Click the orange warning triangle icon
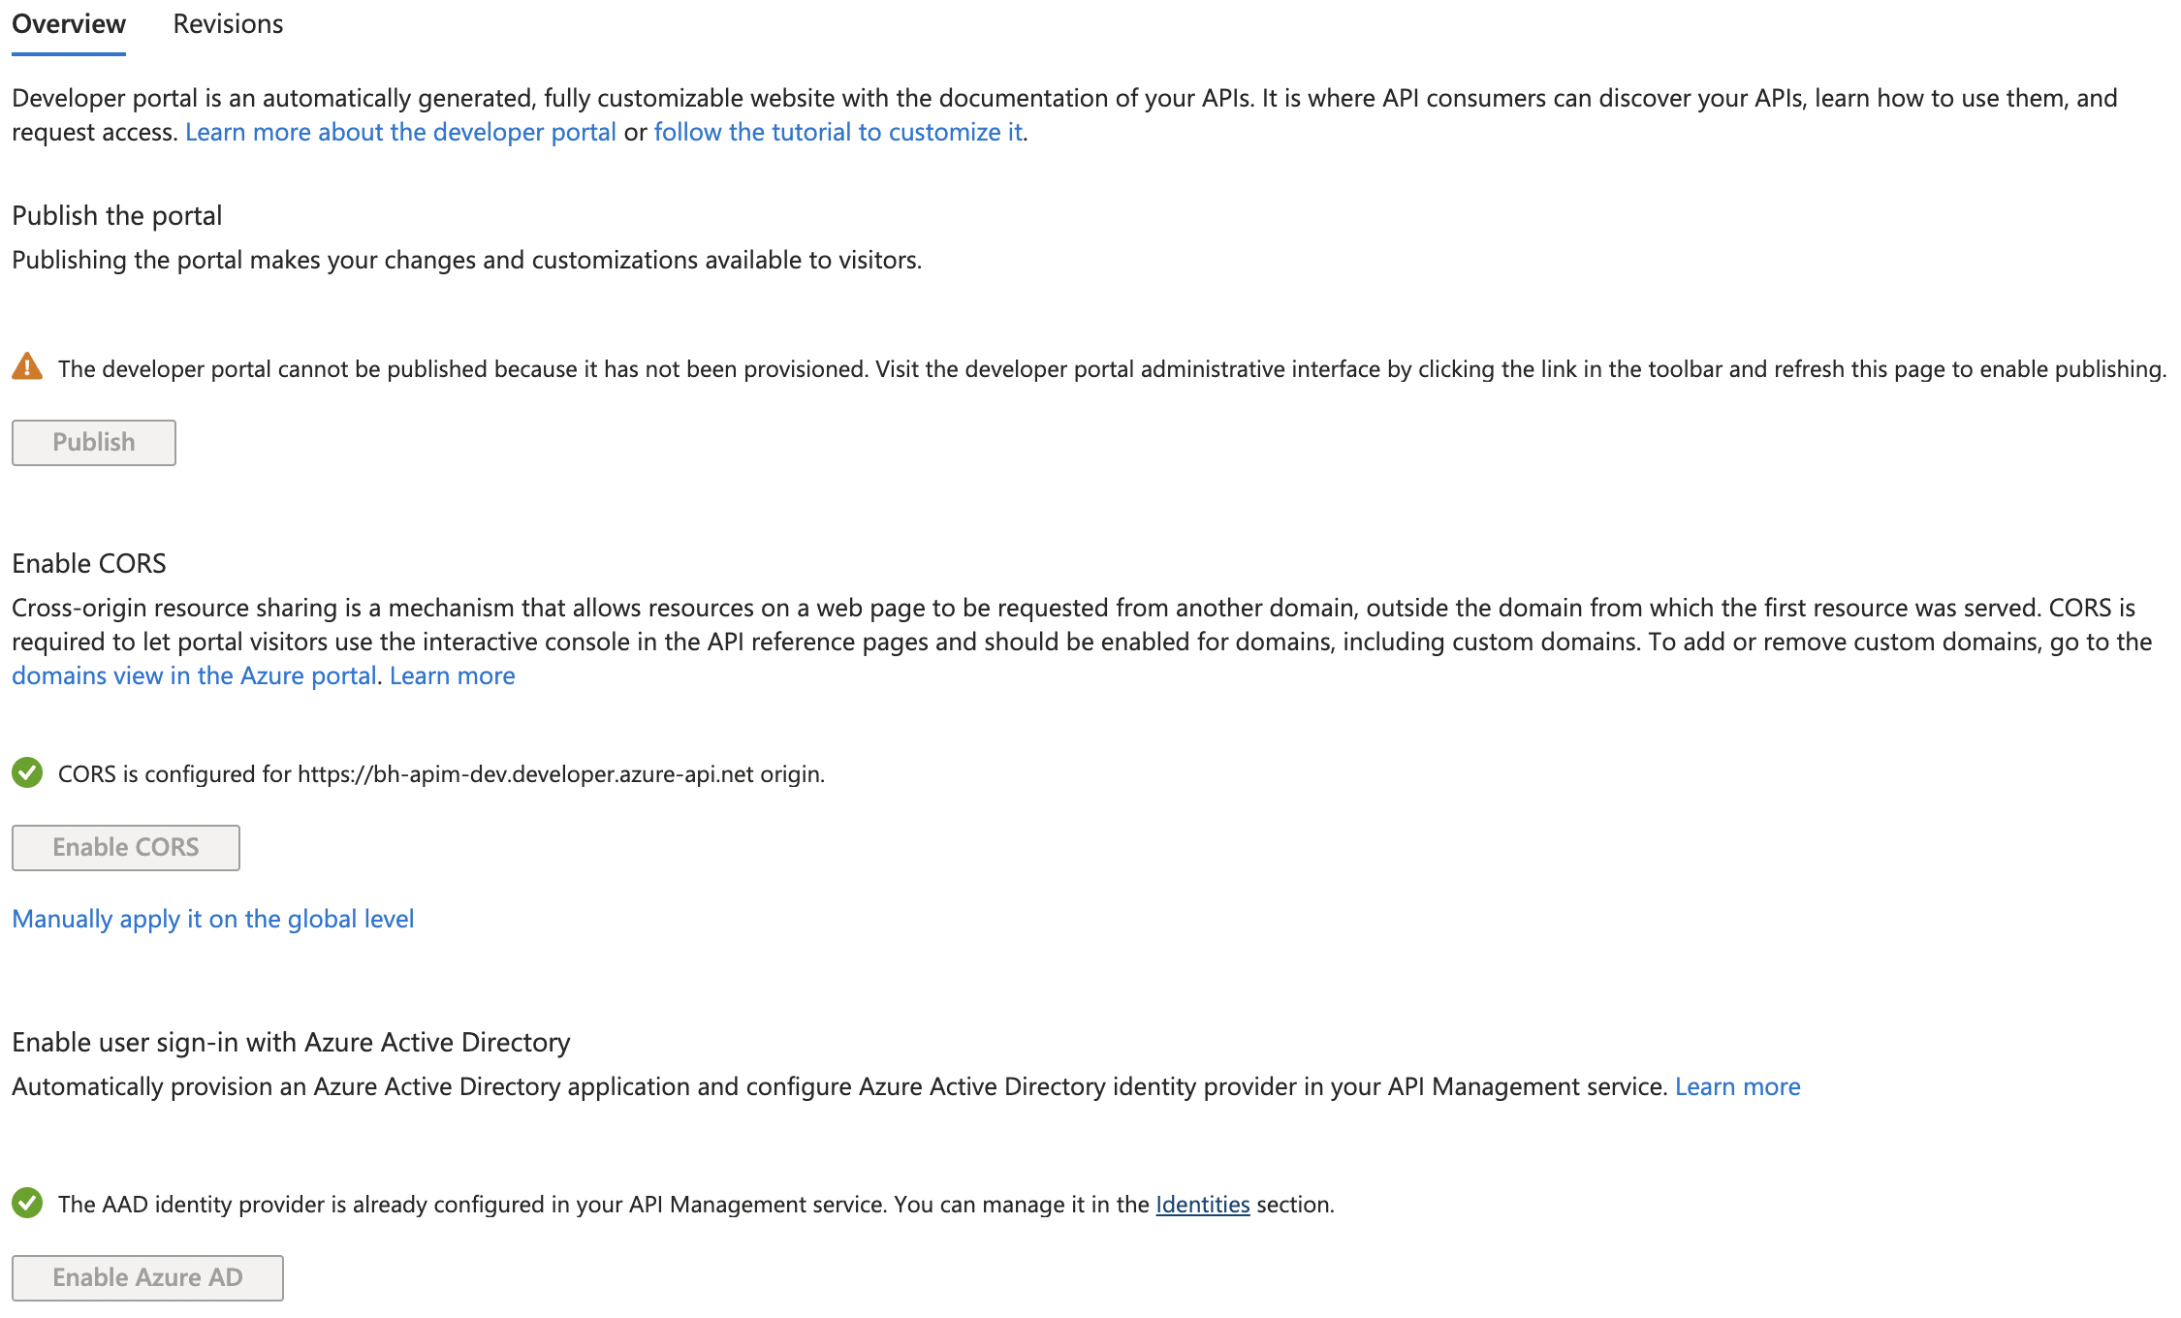Screen dimensions: 2181x1318 pyautogui.click(x=27, y=367)
